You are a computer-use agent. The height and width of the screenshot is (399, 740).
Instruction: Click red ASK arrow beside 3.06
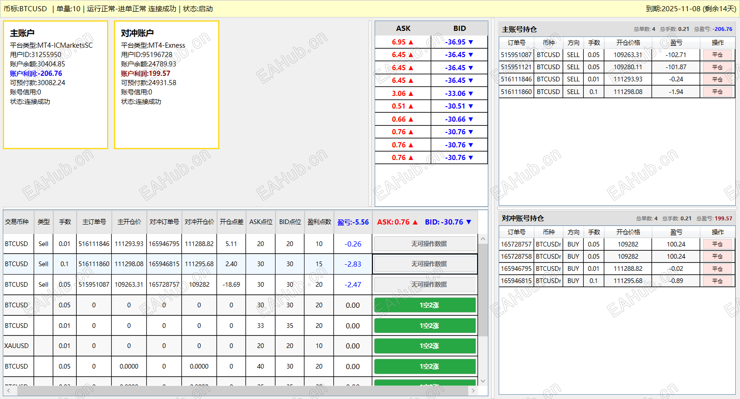tap(411, 94)
